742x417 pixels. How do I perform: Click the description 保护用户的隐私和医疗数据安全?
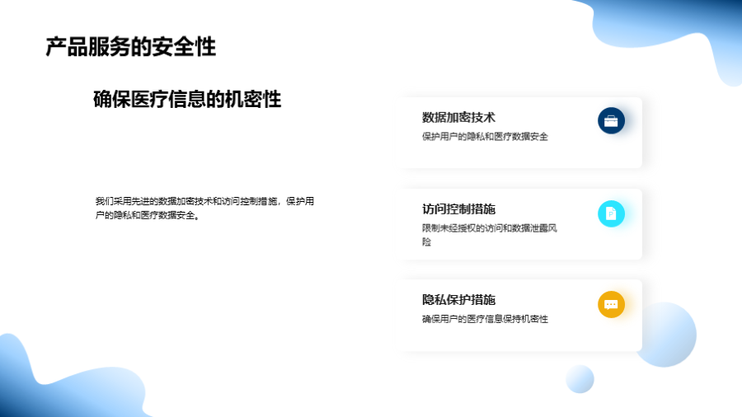pos(485,137)
